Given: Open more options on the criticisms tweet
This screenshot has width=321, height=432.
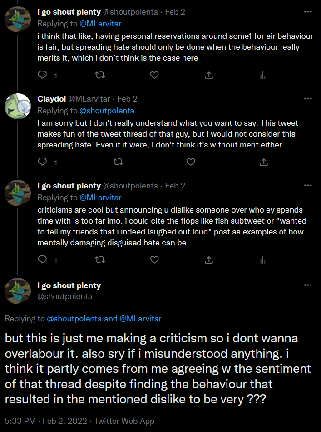Looking at the screenshot, I should click(x=308, y=186).
